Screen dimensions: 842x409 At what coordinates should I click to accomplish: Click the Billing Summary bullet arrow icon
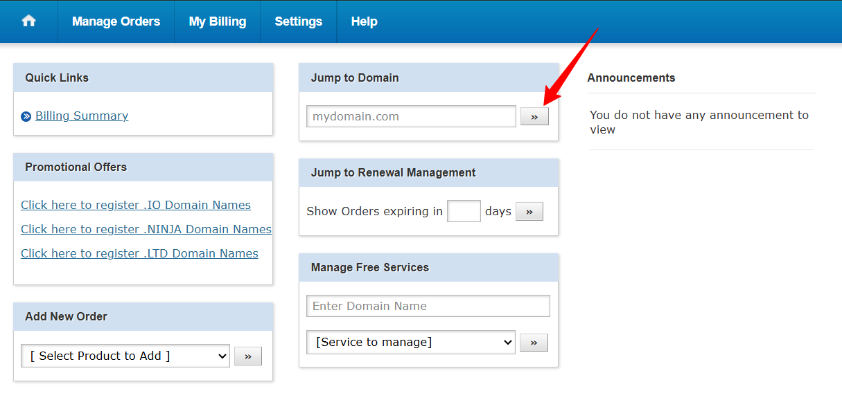(26, 116)
